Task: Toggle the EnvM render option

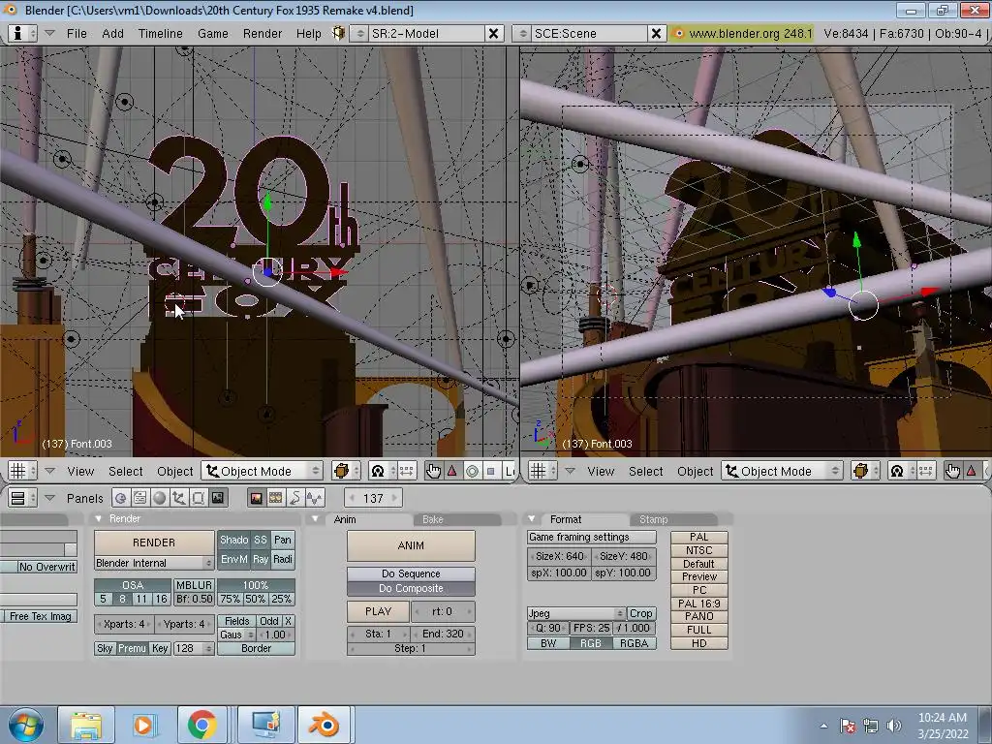Action: pyautogui.click(x=234, y=559)
